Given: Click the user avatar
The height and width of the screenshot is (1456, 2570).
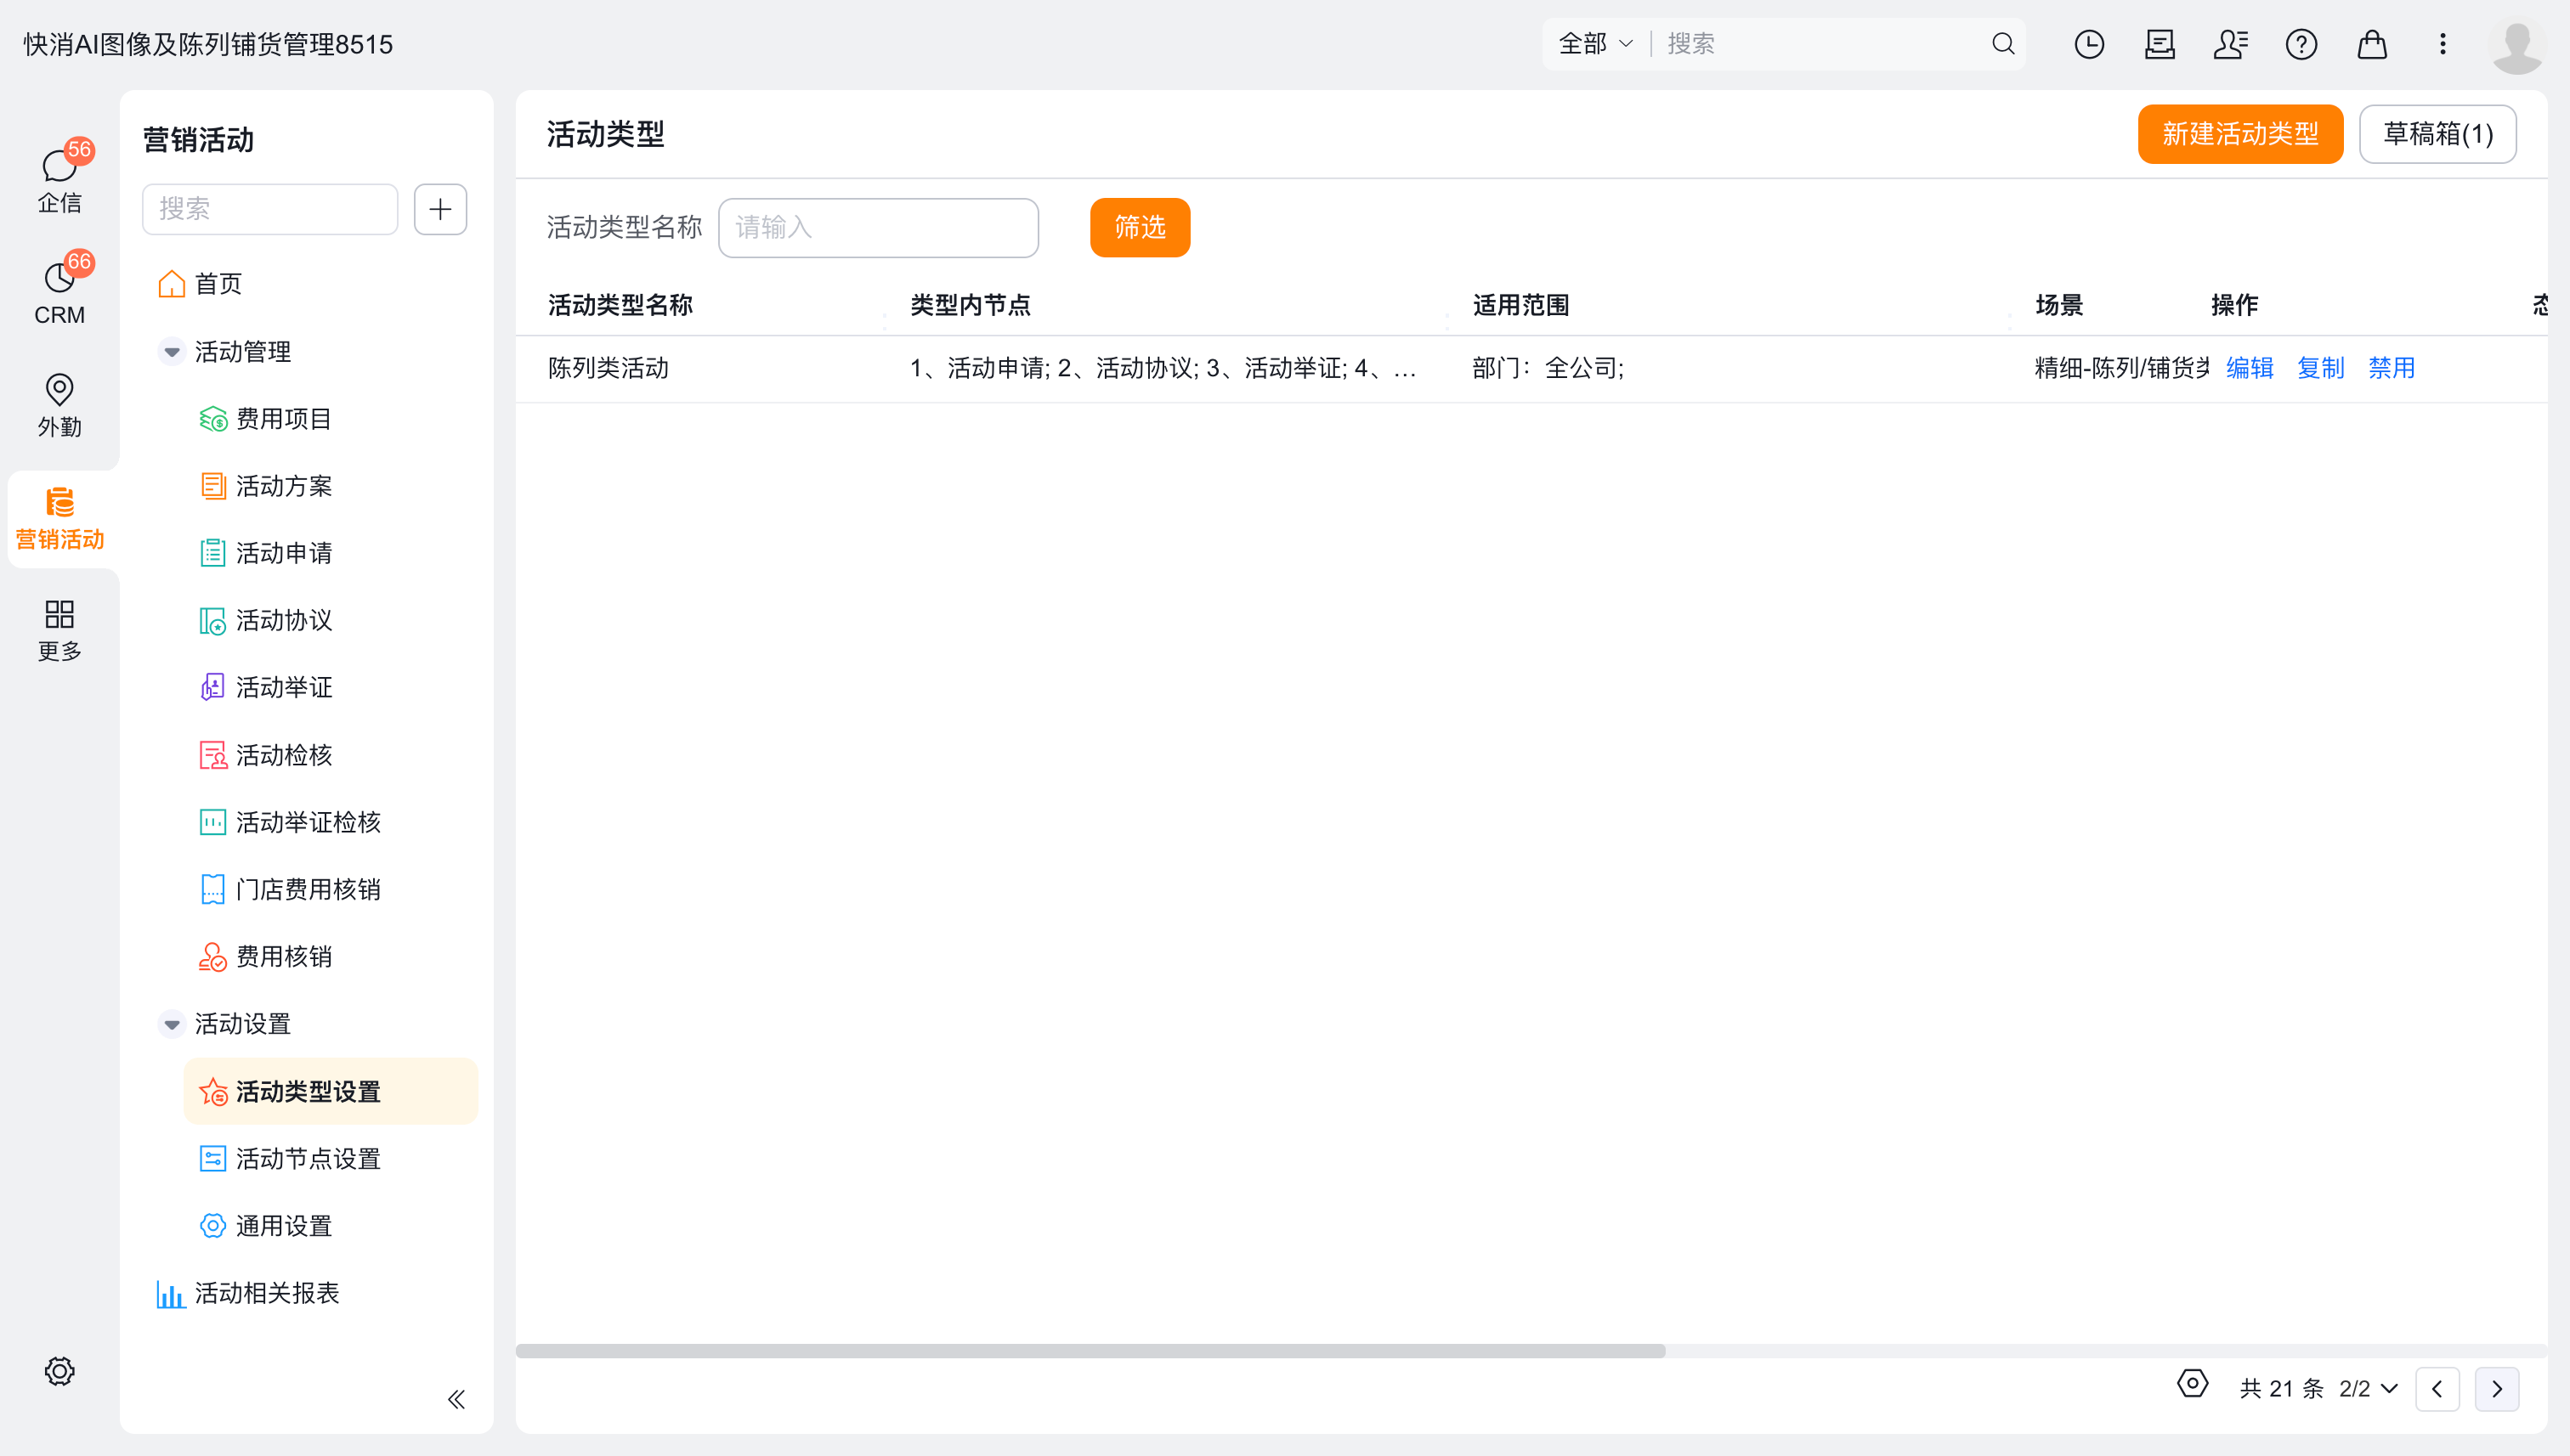Looking at the screenshot, I should coord(2517,44).
